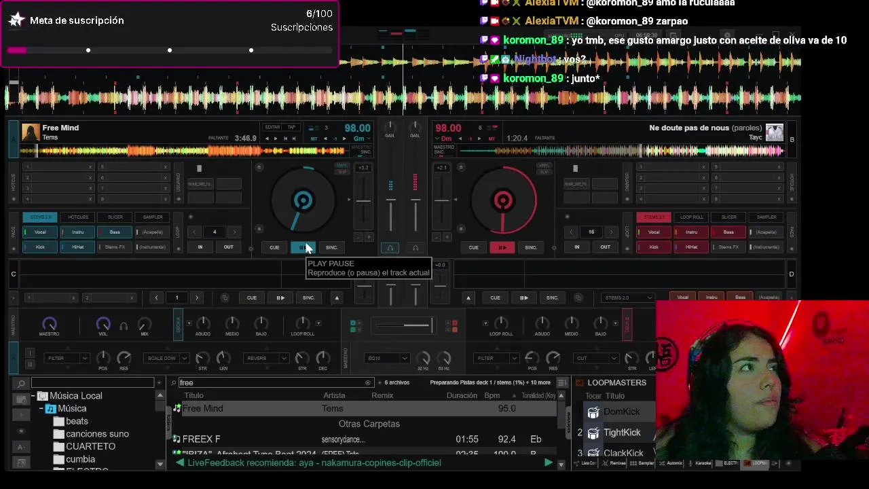Image resolution: width=869 pixels, height=489 pixels.
Task: Toggle Vocal stem pad on deck B
Action: click(654, 232)
